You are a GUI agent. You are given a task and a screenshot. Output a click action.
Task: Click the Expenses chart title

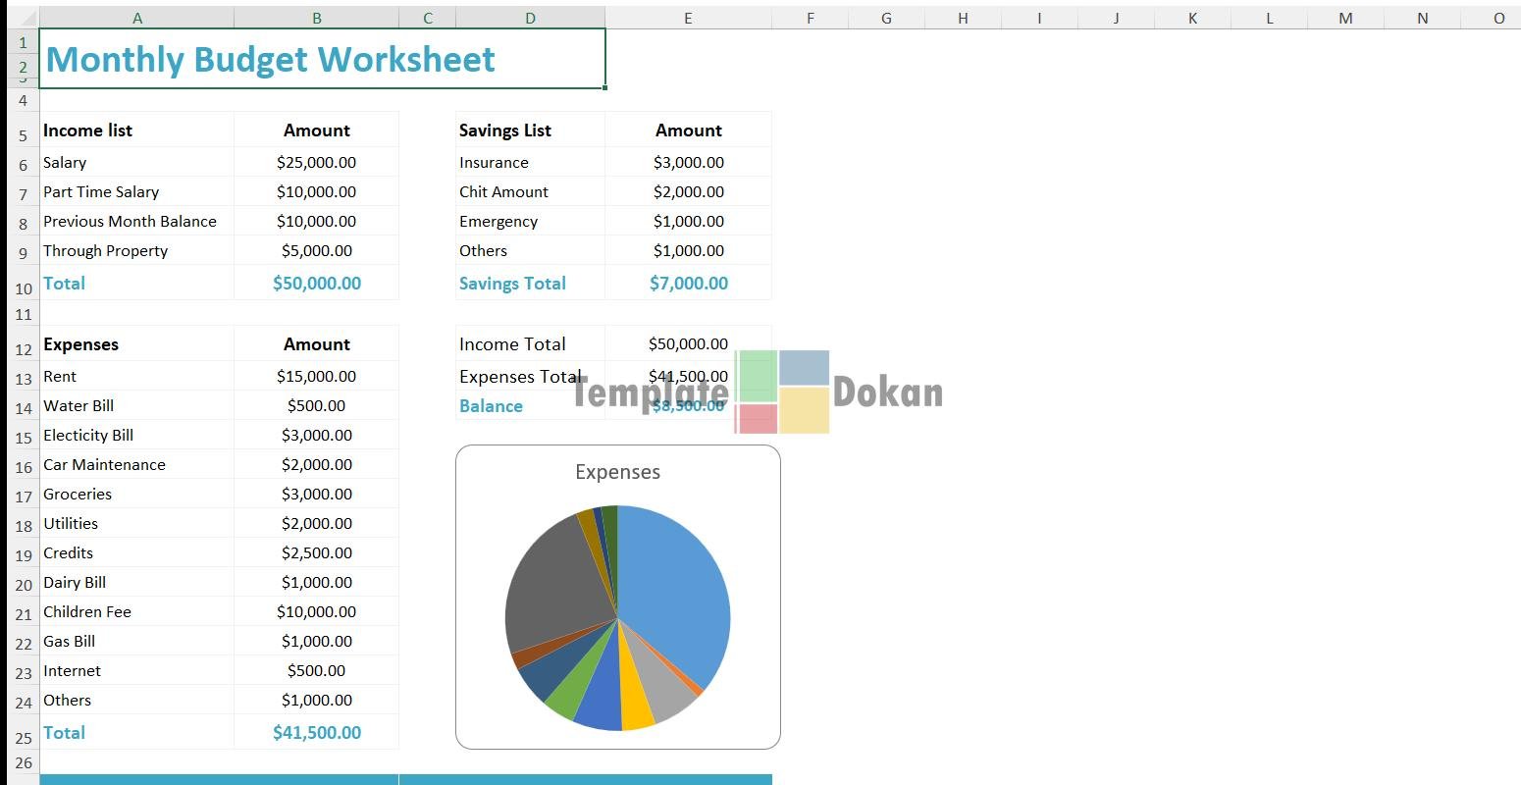(x=617, y=472)
